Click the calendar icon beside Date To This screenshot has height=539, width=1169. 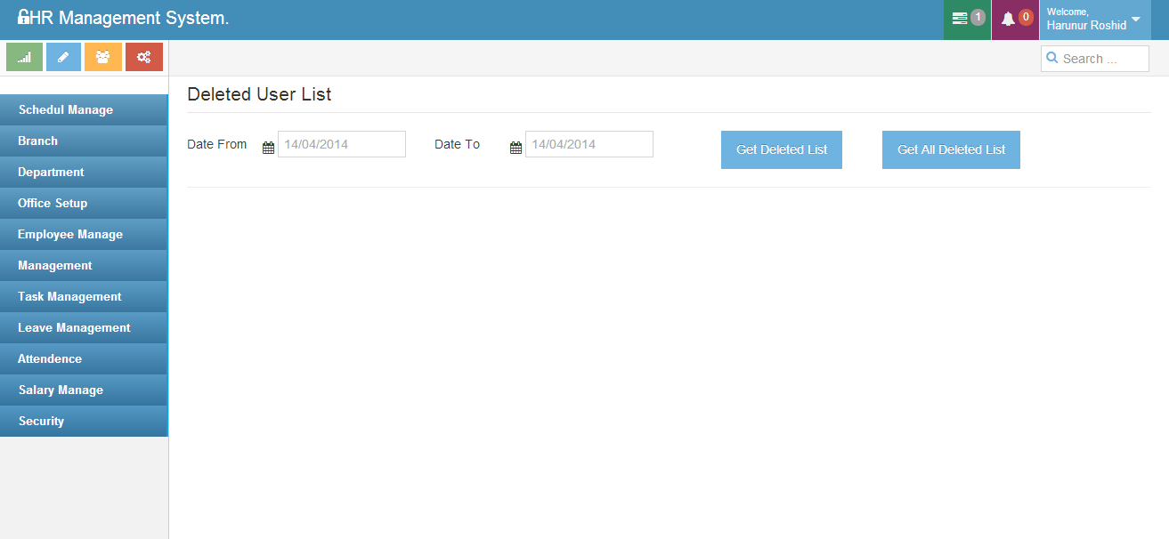coord(515,148)
